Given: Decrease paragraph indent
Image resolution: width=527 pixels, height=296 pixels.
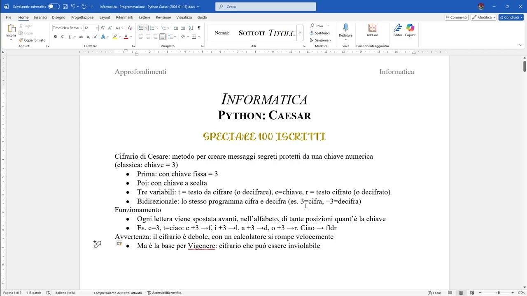Looking at the screenshot, I should coord(176,28).
